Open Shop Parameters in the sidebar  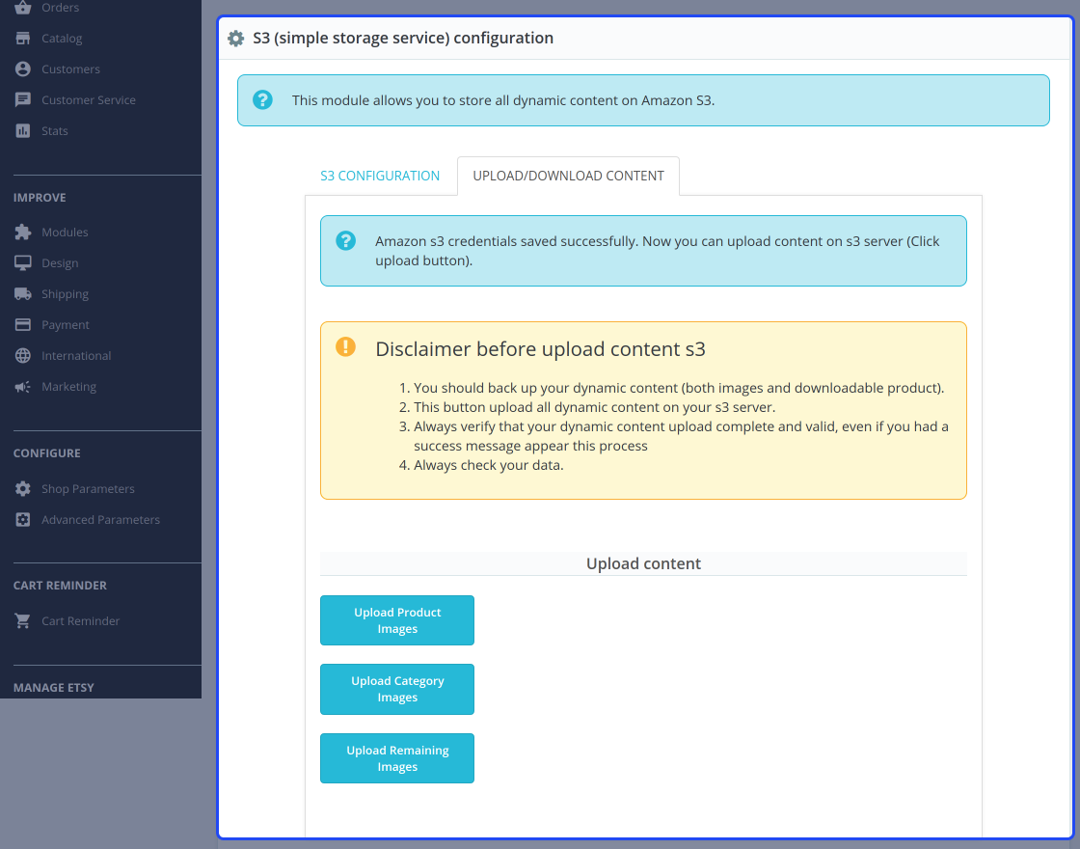(88, 488)
